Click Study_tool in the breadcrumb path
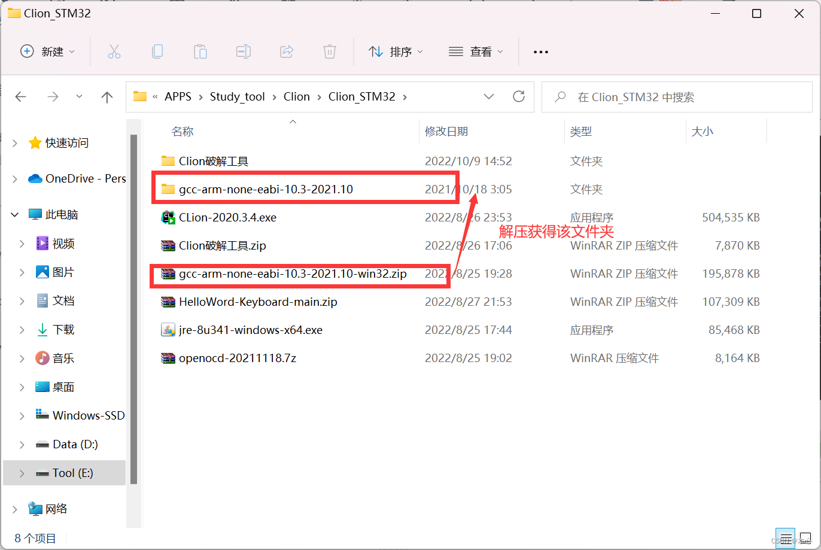821x550 pixels. point(238,96)
